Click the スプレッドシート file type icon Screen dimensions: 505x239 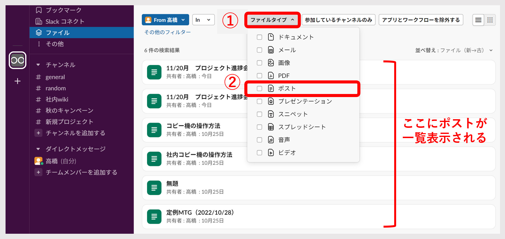pyautogui.click(x=271, y=127)
